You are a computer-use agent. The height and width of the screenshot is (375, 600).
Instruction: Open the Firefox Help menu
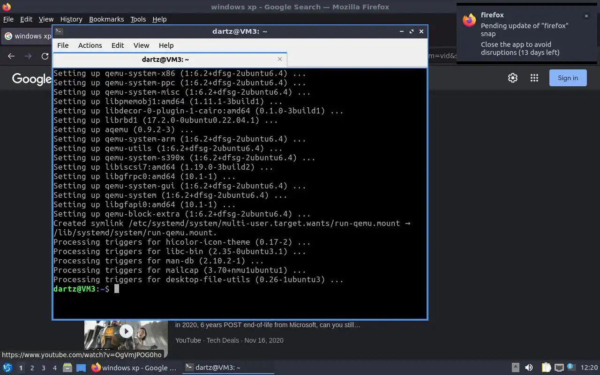(159, 19)
